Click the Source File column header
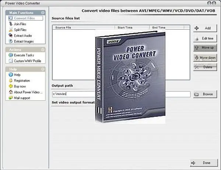The image size is (221, 170). point(84,28)
